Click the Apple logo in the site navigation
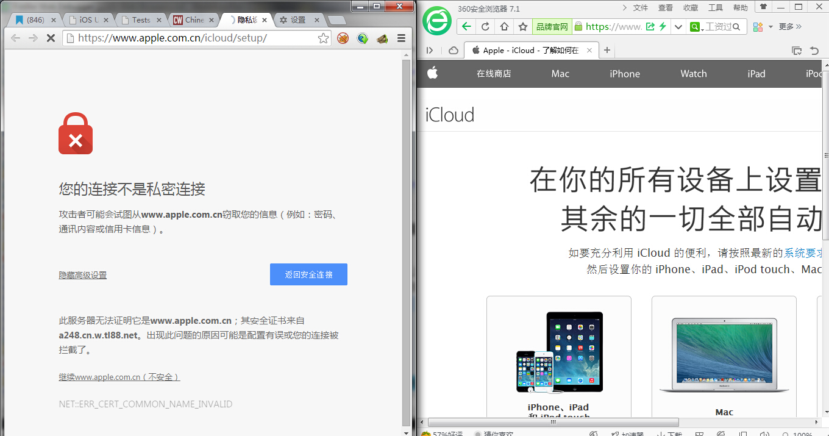Image resolution: width=829 pixels, height=436 pixels. [x=432, y=73]
